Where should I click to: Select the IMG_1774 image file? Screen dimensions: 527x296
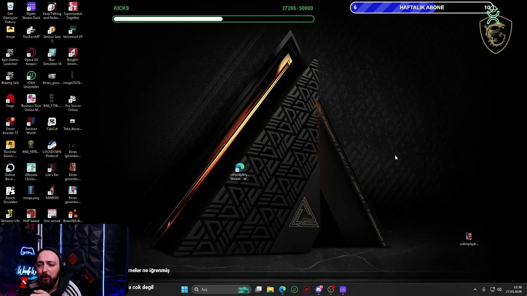coord(52,101)
